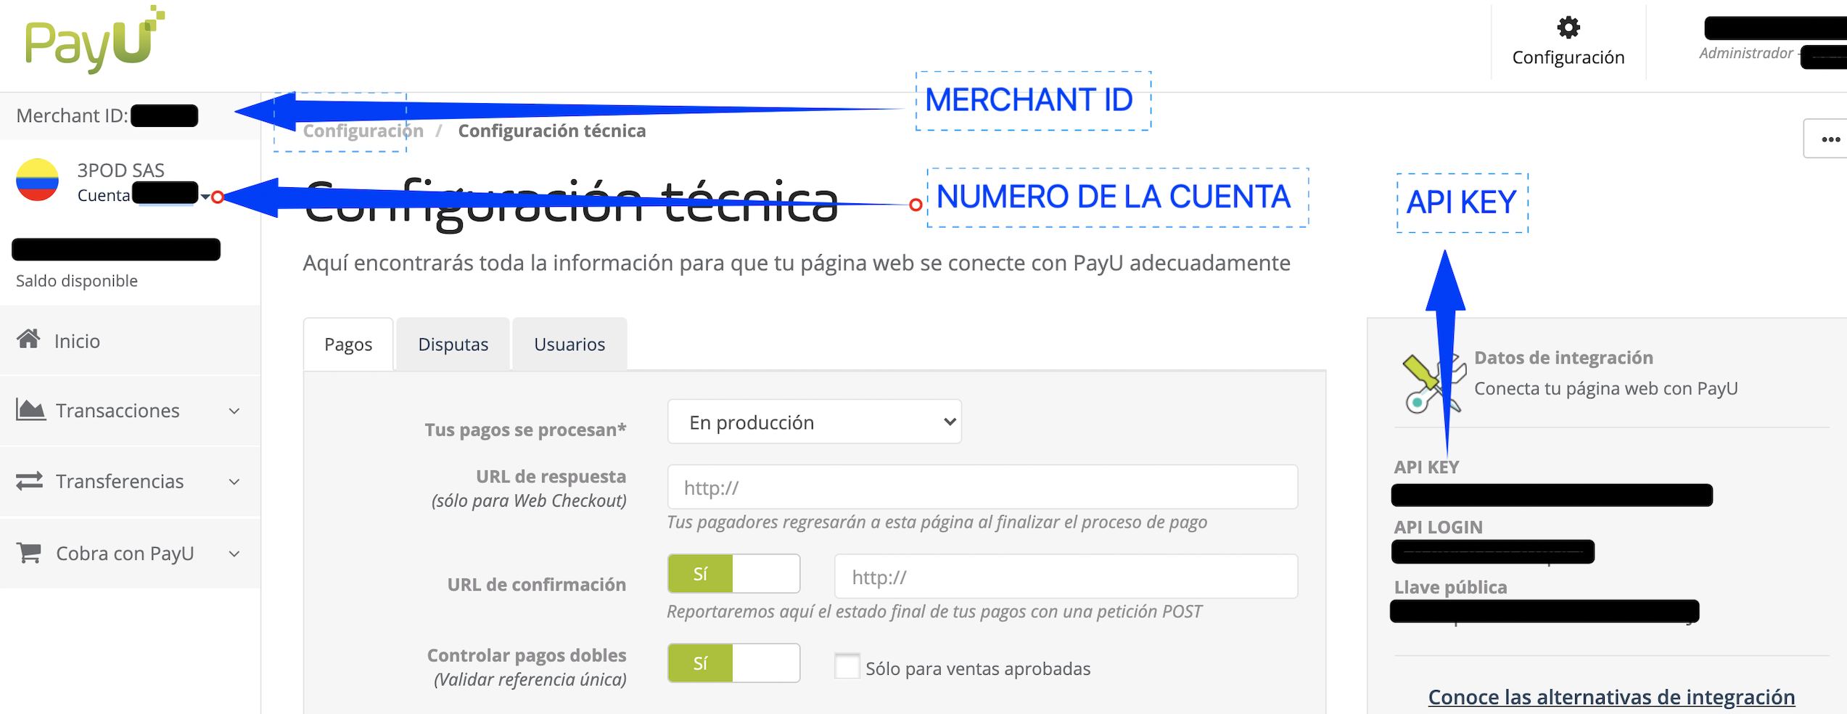This screenshot has width=1847, height=714.
Task: Toggle the Controlar pagos dobles Sí switch
Action: (733, 662)
